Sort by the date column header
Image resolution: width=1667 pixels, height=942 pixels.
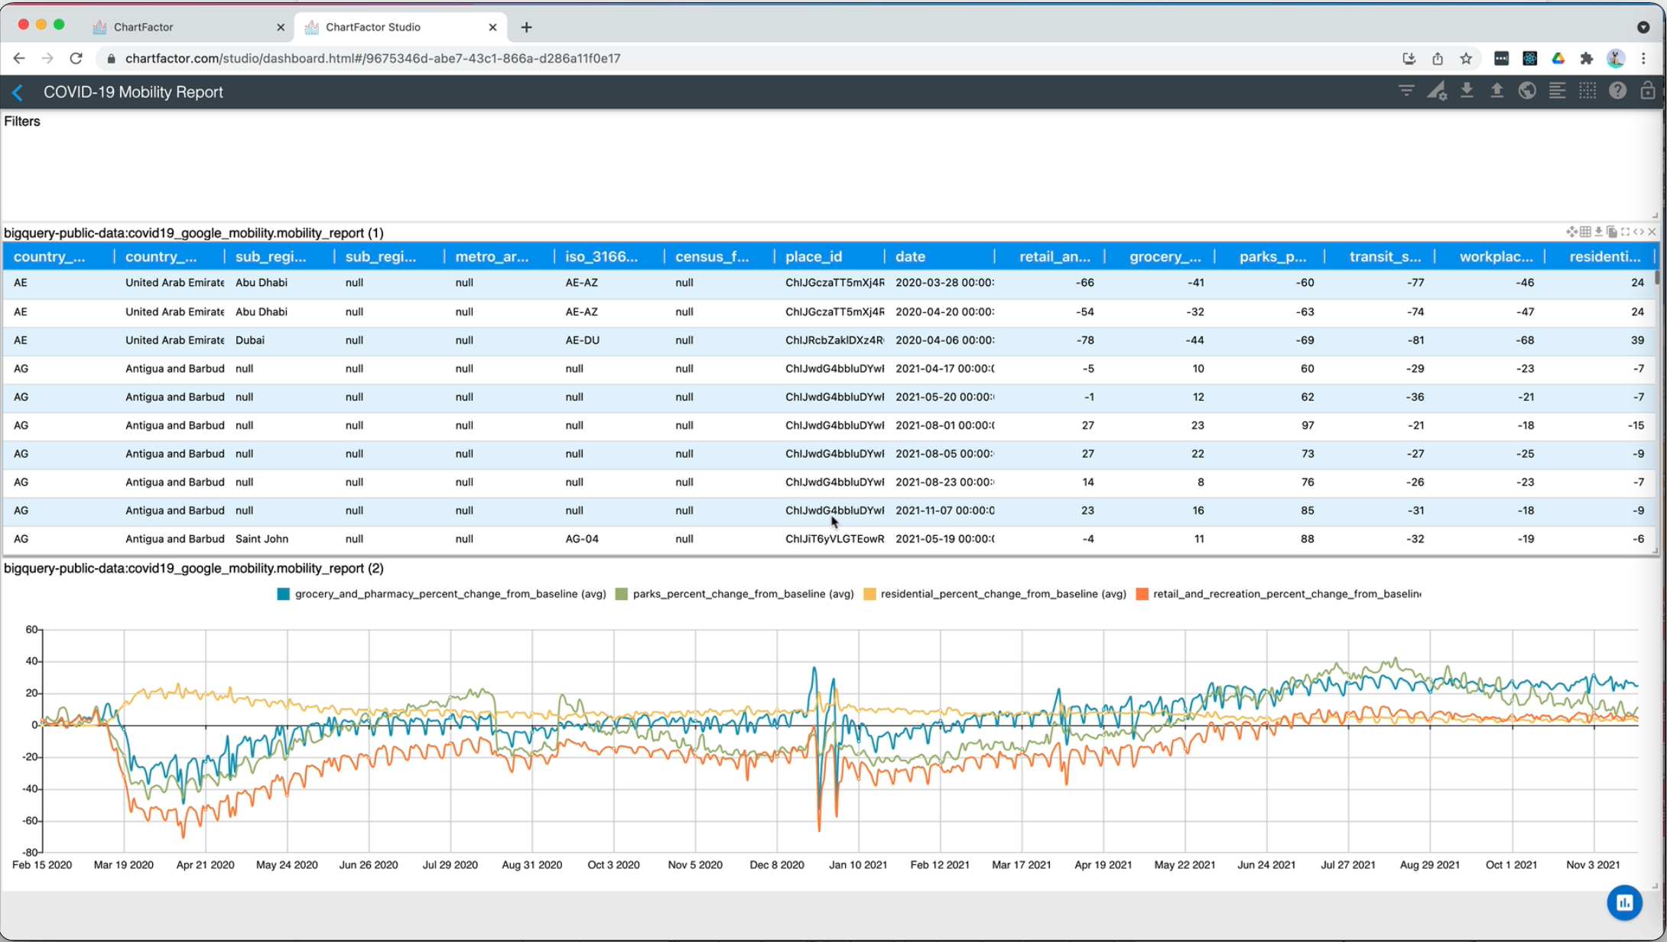(910, 257)
